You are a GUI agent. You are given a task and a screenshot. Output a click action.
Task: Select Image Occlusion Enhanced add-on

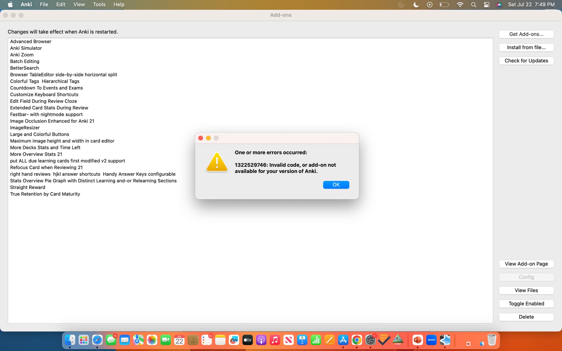52,121
